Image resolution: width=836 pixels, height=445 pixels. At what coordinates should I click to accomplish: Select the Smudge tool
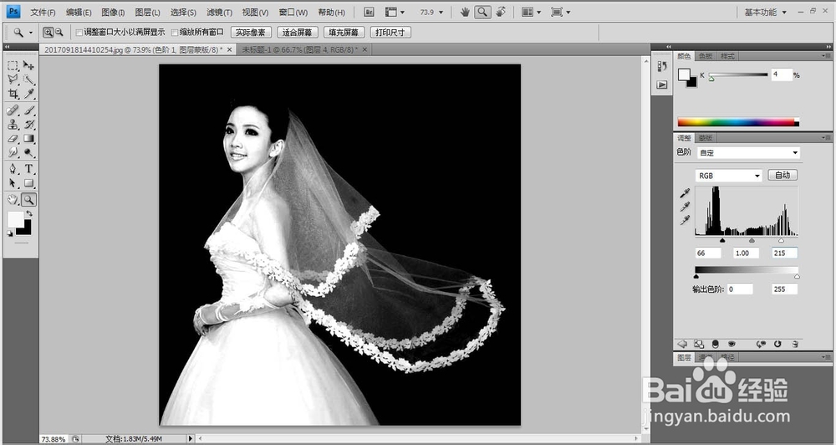pos(13,152)
